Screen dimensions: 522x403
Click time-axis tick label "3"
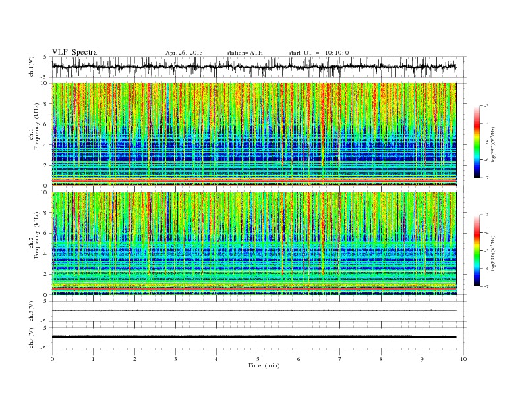(175, 359)
